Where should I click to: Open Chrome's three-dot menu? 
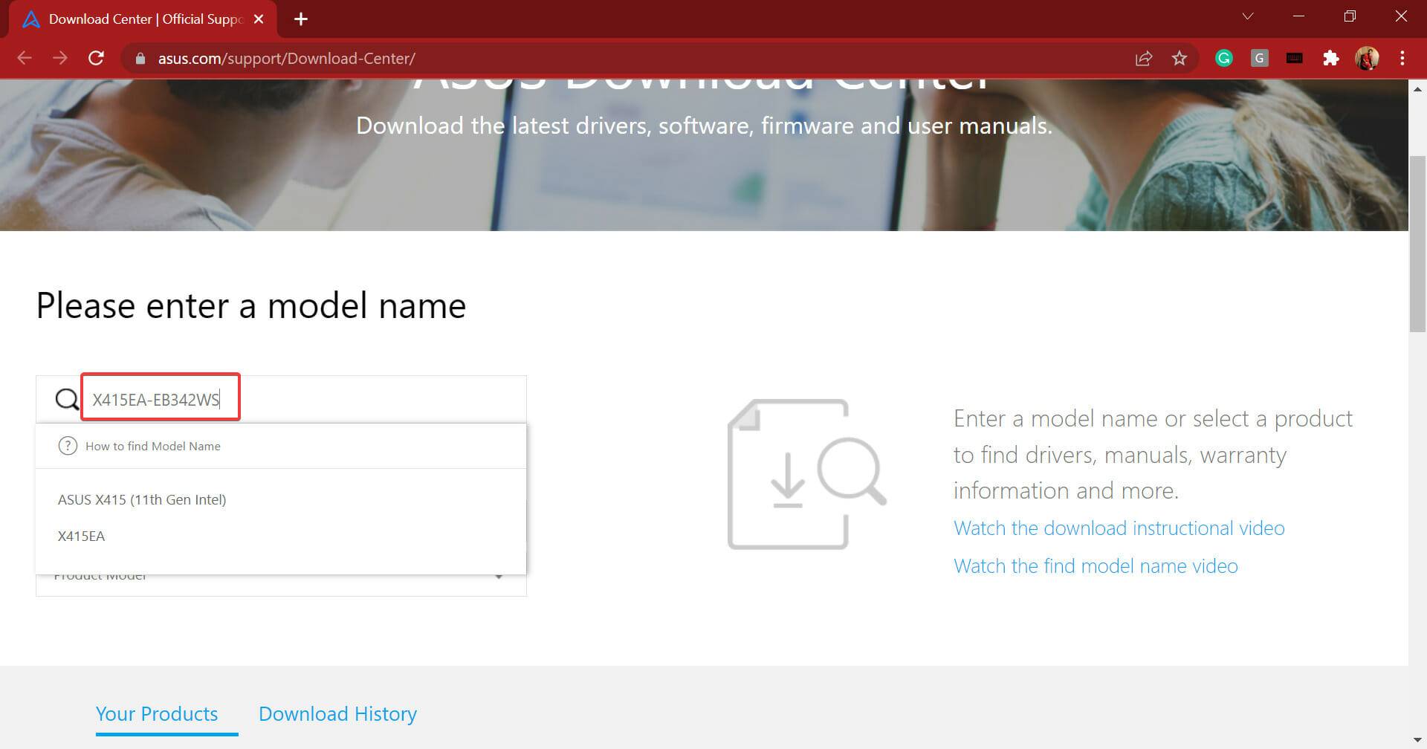pos(1402,58)
